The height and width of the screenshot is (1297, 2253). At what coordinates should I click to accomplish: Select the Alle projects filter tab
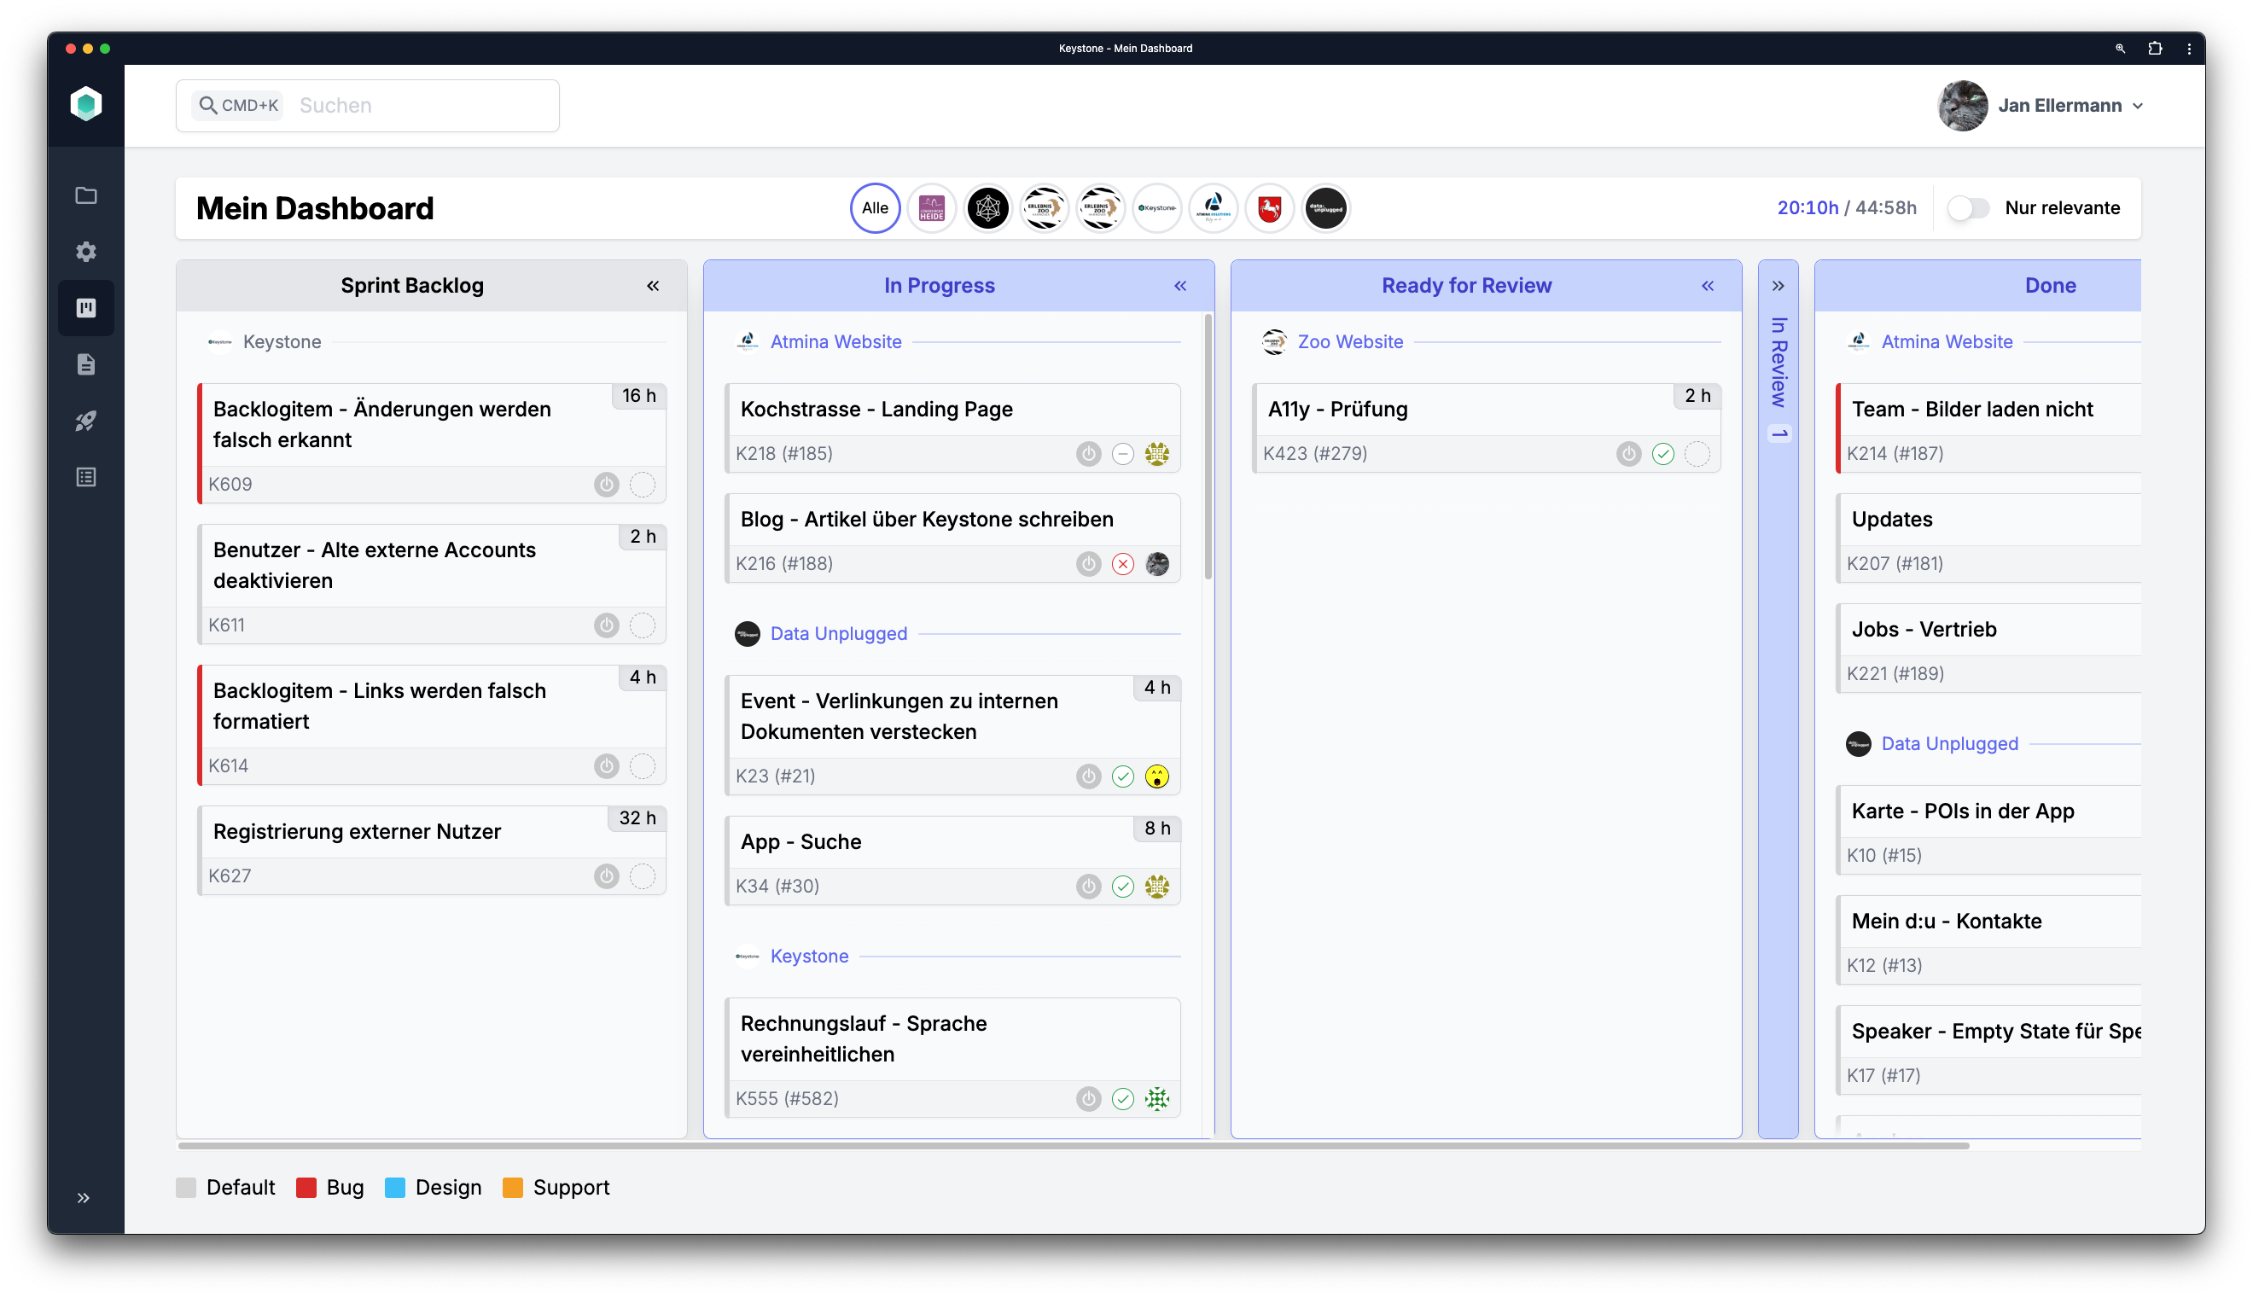874,207
